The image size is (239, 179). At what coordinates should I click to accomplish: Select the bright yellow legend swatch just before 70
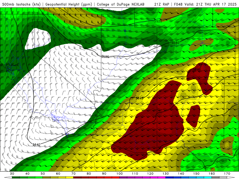coord(70,178)
